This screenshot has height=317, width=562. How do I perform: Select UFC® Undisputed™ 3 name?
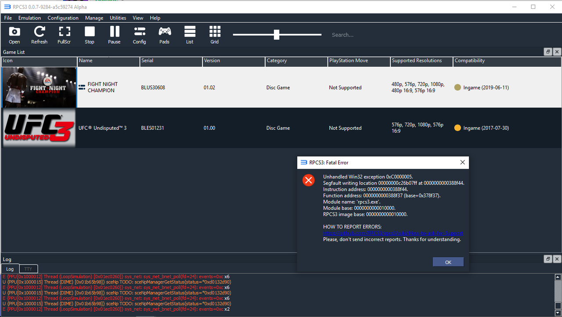tap(102, 128)
